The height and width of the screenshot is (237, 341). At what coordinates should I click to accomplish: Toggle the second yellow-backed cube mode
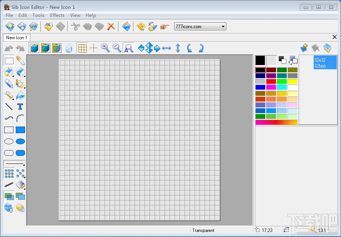point(46,48)
